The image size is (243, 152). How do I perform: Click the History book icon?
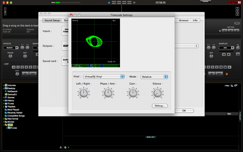pos(6,101)
